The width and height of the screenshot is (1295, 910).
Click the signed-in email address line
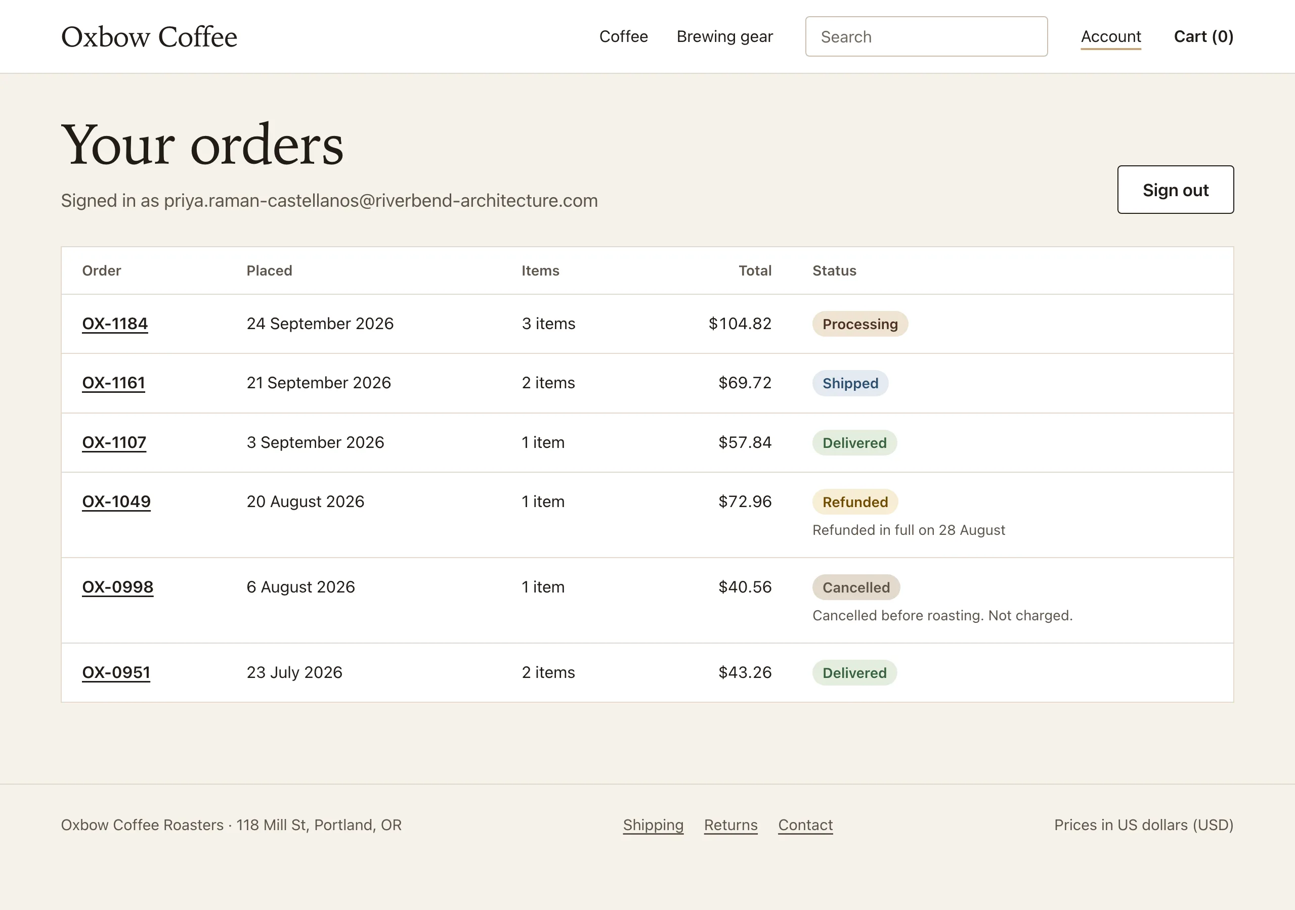point(329,201)
